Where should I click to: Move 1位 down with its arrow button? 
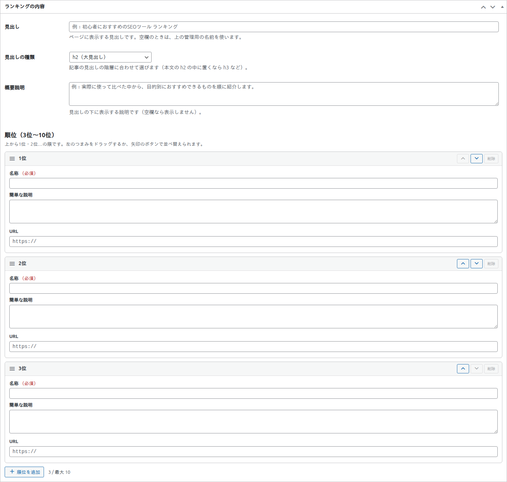coord(477,159)
